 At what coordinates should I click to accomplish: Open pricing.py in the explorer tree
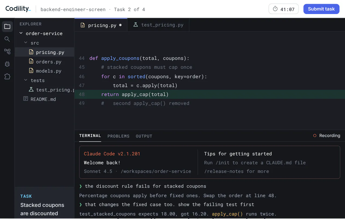point(44,52)
